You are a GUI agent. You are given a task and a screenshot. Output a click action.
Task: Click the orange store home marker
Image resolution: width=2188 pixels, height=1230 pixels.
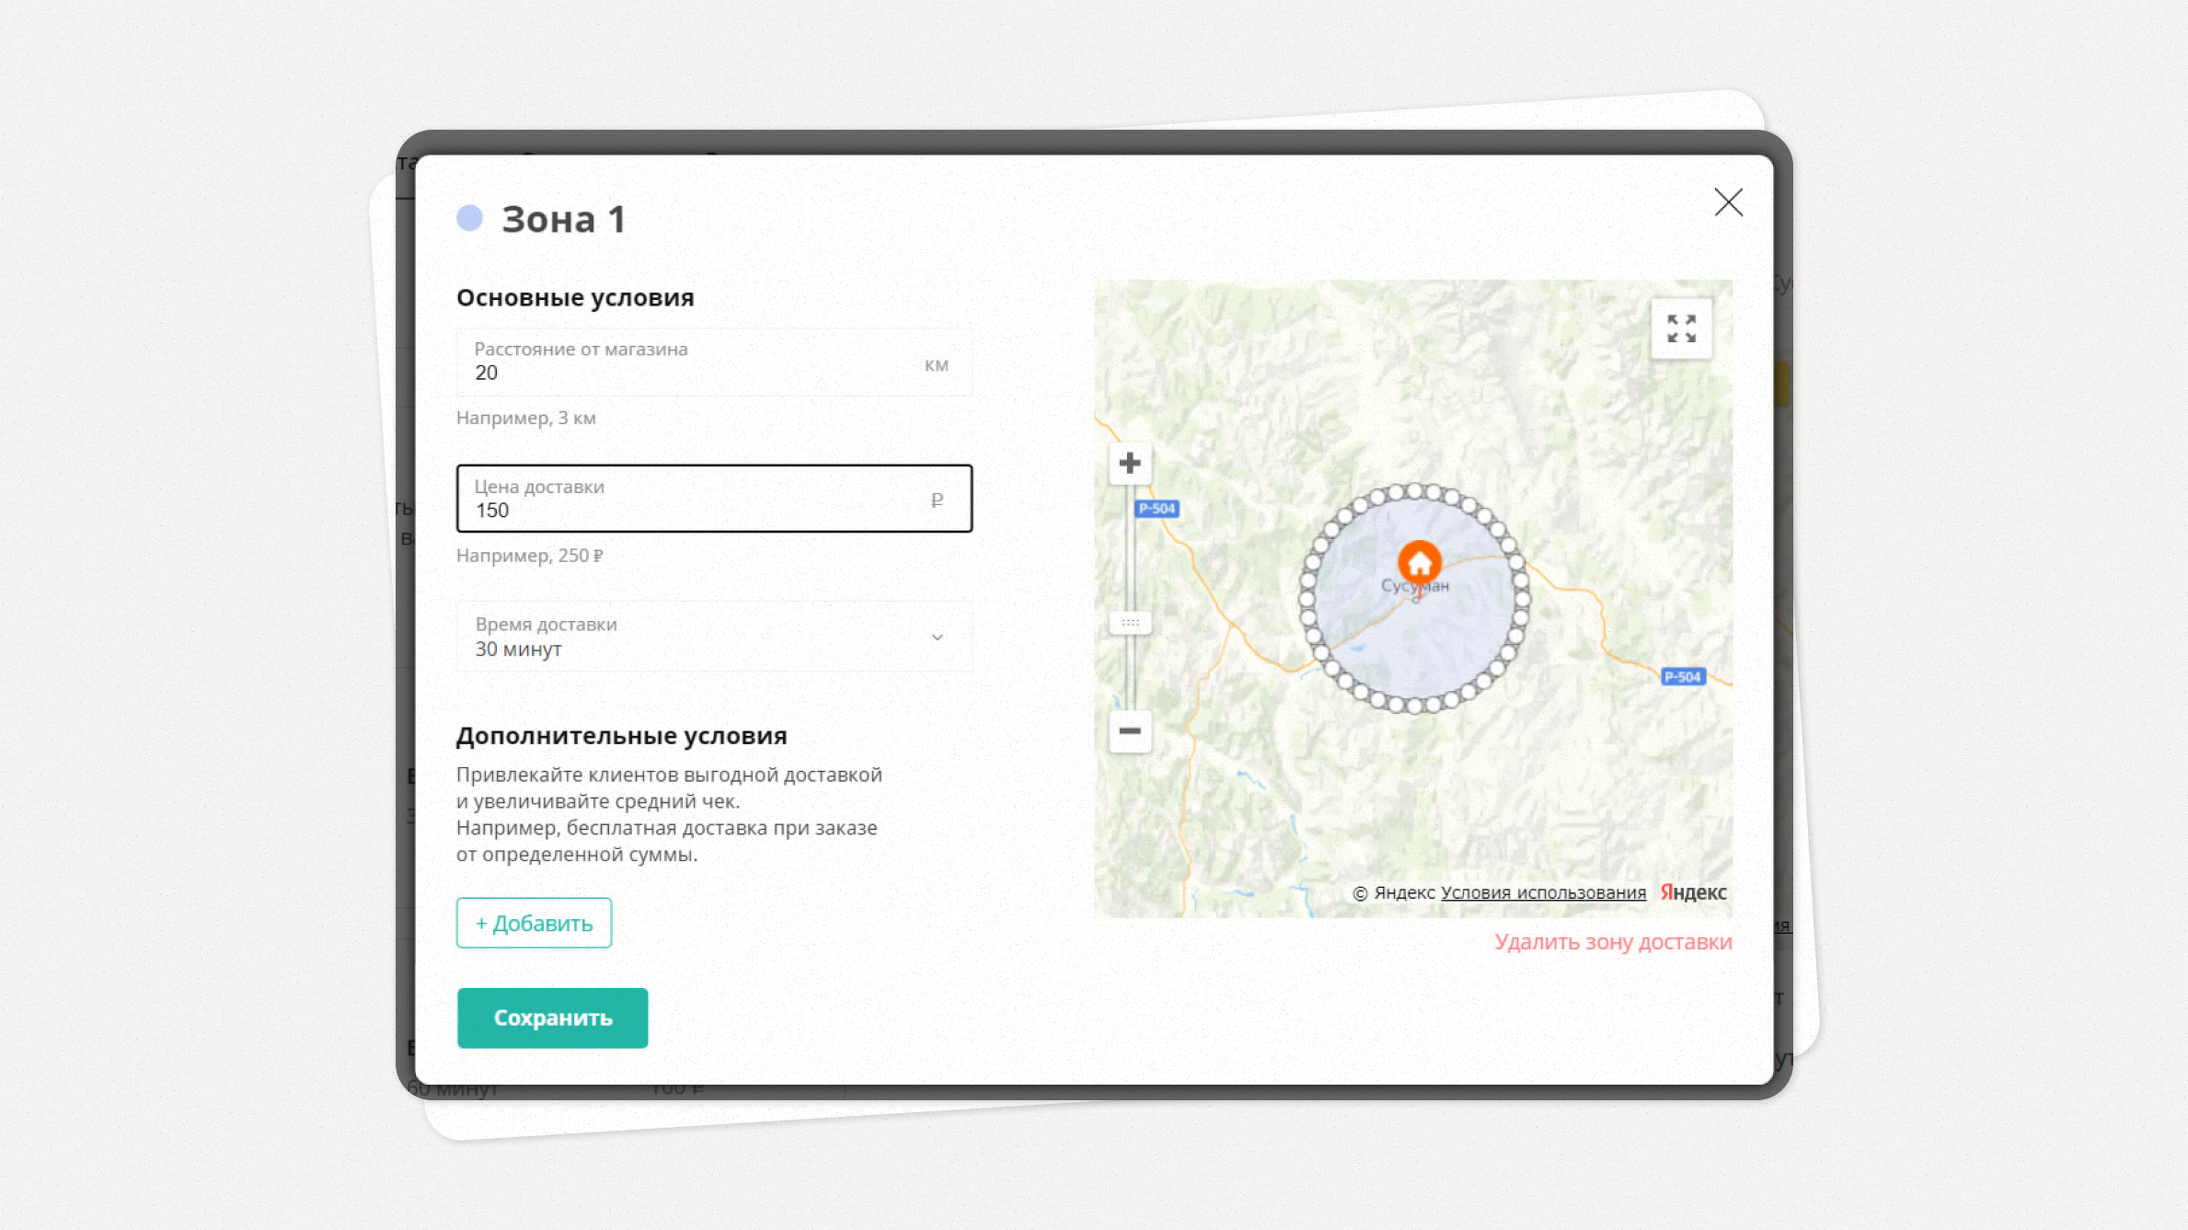1420,561
